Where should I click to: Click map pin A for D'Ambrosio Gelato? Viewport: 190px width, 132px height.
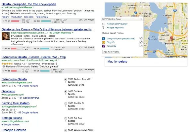pos(66,80)
